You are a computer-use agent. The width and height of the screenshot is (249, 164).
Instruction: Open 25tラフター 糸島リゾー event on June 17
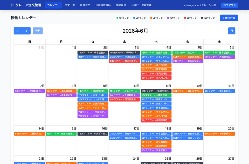(x=124, y=134)
